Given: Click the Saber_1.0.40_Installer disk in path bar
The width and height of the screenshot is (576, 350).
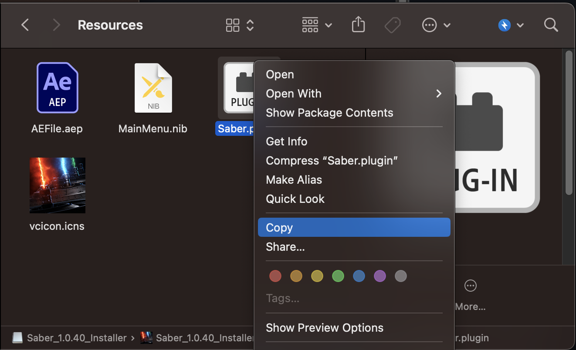Looking at the screenshot, I should click(x=69, y=338).
